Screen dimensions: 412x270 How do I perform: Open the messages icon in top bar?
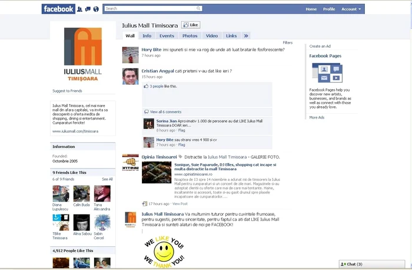[x=88, y=9]
